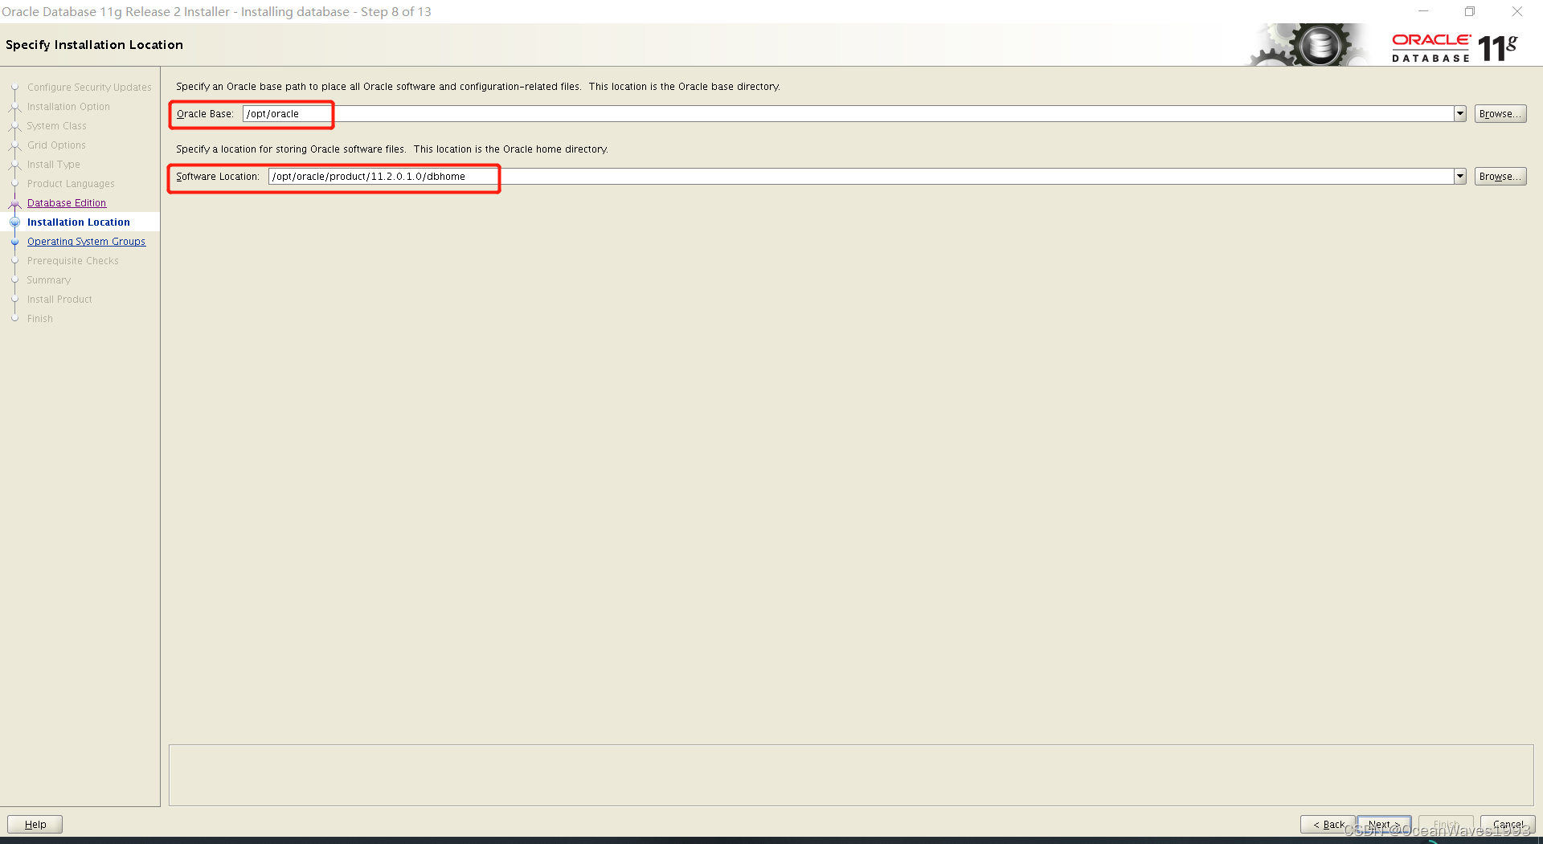Click the Software Location path field
This screenshot has width=1543, height=844.
click(861, 177)
